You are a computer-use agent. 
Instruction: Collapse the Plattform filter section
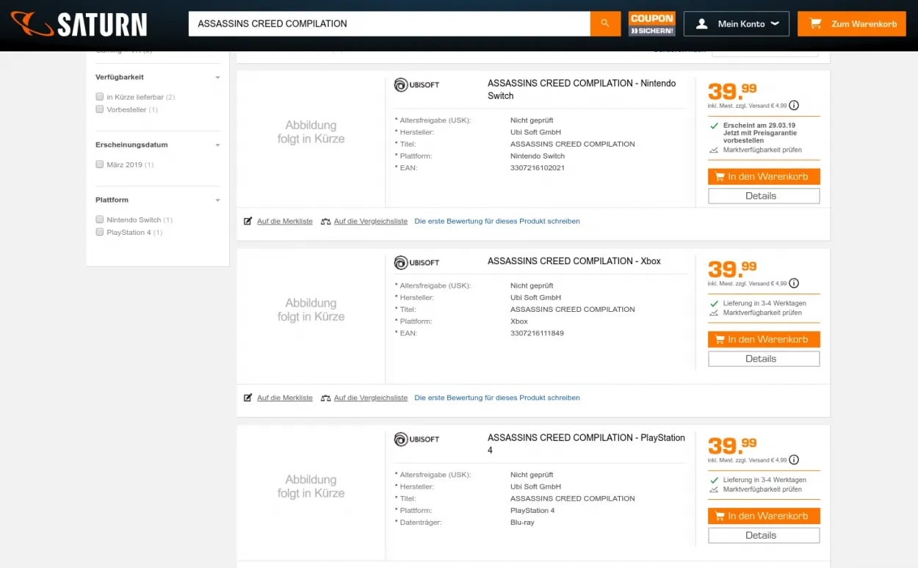click(217, 200)
